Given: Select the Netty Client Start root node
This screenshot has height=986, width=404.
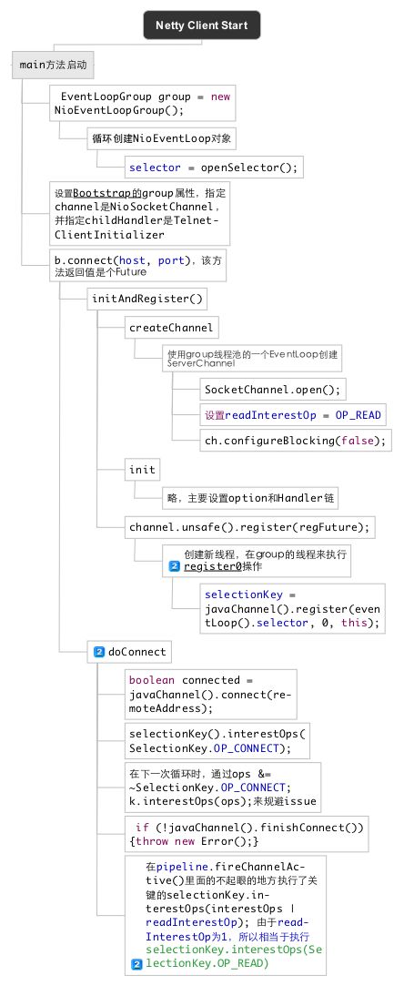Looking at the screenshot, I should (202, 25).
